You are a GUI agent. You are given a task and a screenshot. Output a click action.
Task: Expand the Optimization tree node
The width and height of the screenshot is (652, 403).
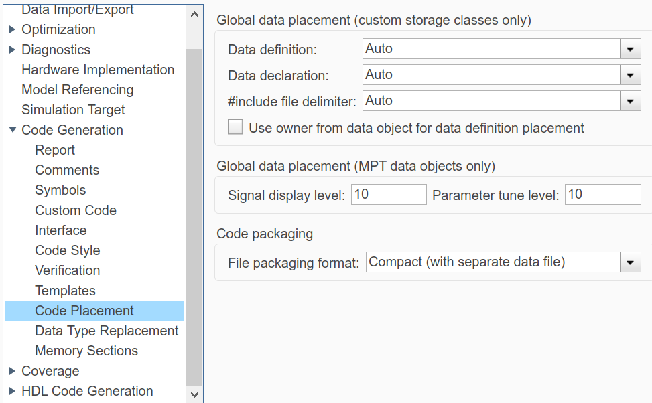coord(13,29)
